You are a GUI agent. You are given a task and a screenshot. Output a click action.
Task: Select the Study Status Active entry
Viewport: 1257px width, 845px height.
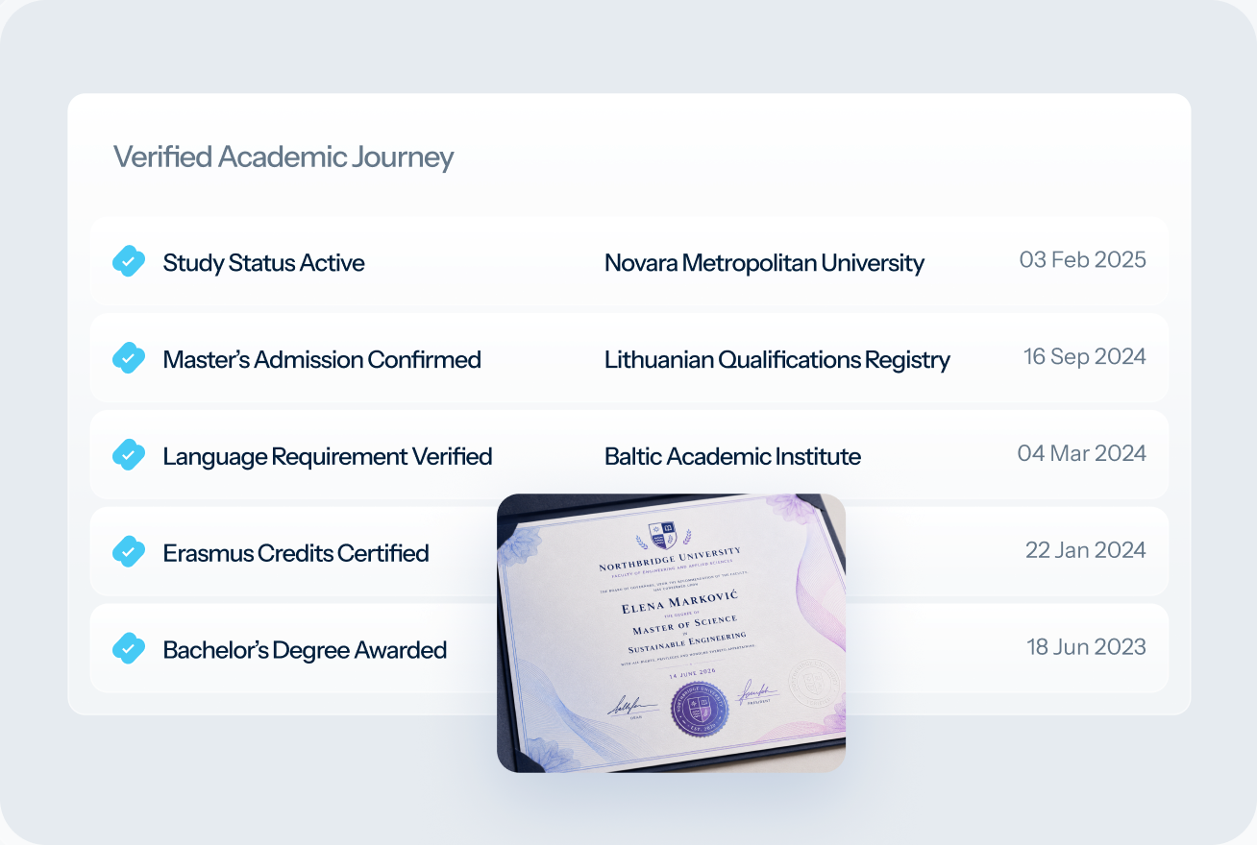[x=629, y=261]
